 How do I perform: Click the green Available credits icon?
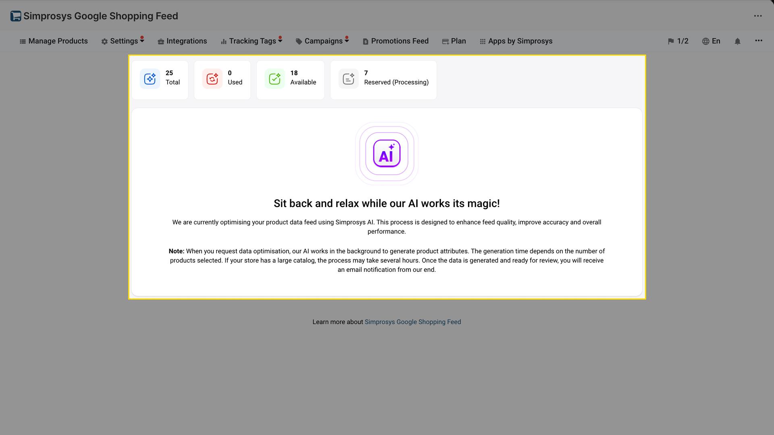coord(275,79)
